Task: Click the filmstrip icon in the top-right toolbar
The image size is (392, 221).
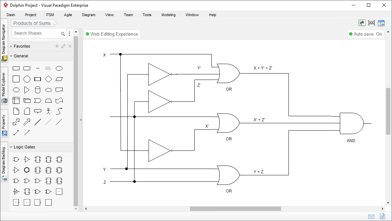Action: tap(372, 23)
